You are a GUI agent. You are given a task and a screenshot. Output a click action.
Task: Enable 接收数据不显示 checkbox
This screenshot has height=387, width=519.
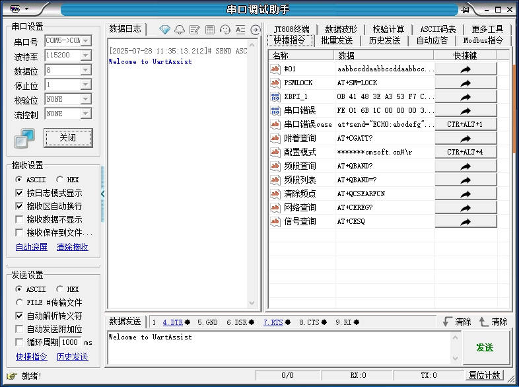pyautogui.click(x=19, y=219)
